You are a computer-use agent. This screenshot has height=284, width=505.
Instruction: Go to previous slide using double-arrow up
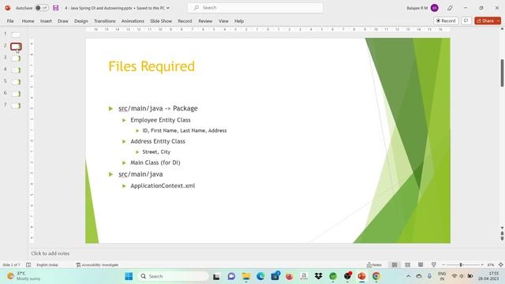point(502,234)
